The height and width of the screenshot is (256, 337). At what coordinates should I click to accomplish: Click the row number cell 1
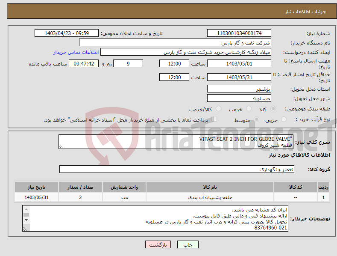point(323,197)
